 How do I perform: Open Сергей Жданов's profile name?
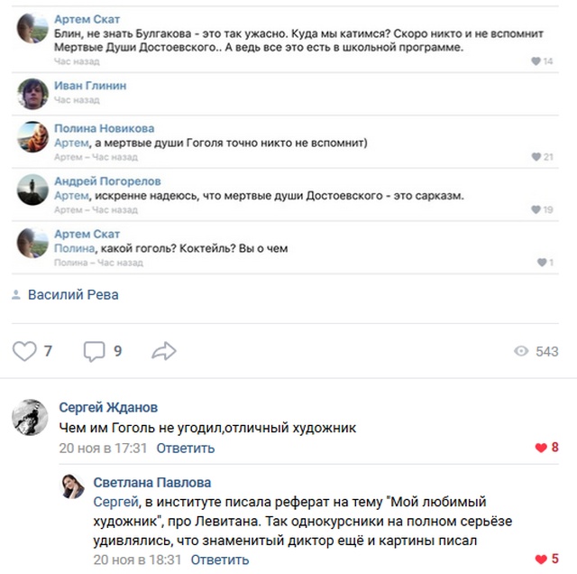108,407
